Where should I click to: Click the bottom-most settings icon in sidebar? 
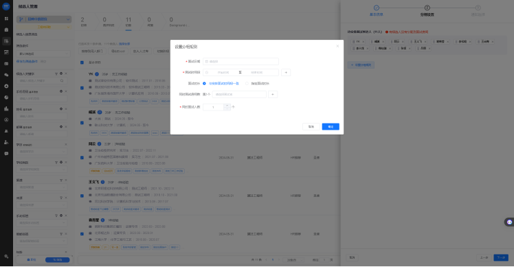click(6, 257)
